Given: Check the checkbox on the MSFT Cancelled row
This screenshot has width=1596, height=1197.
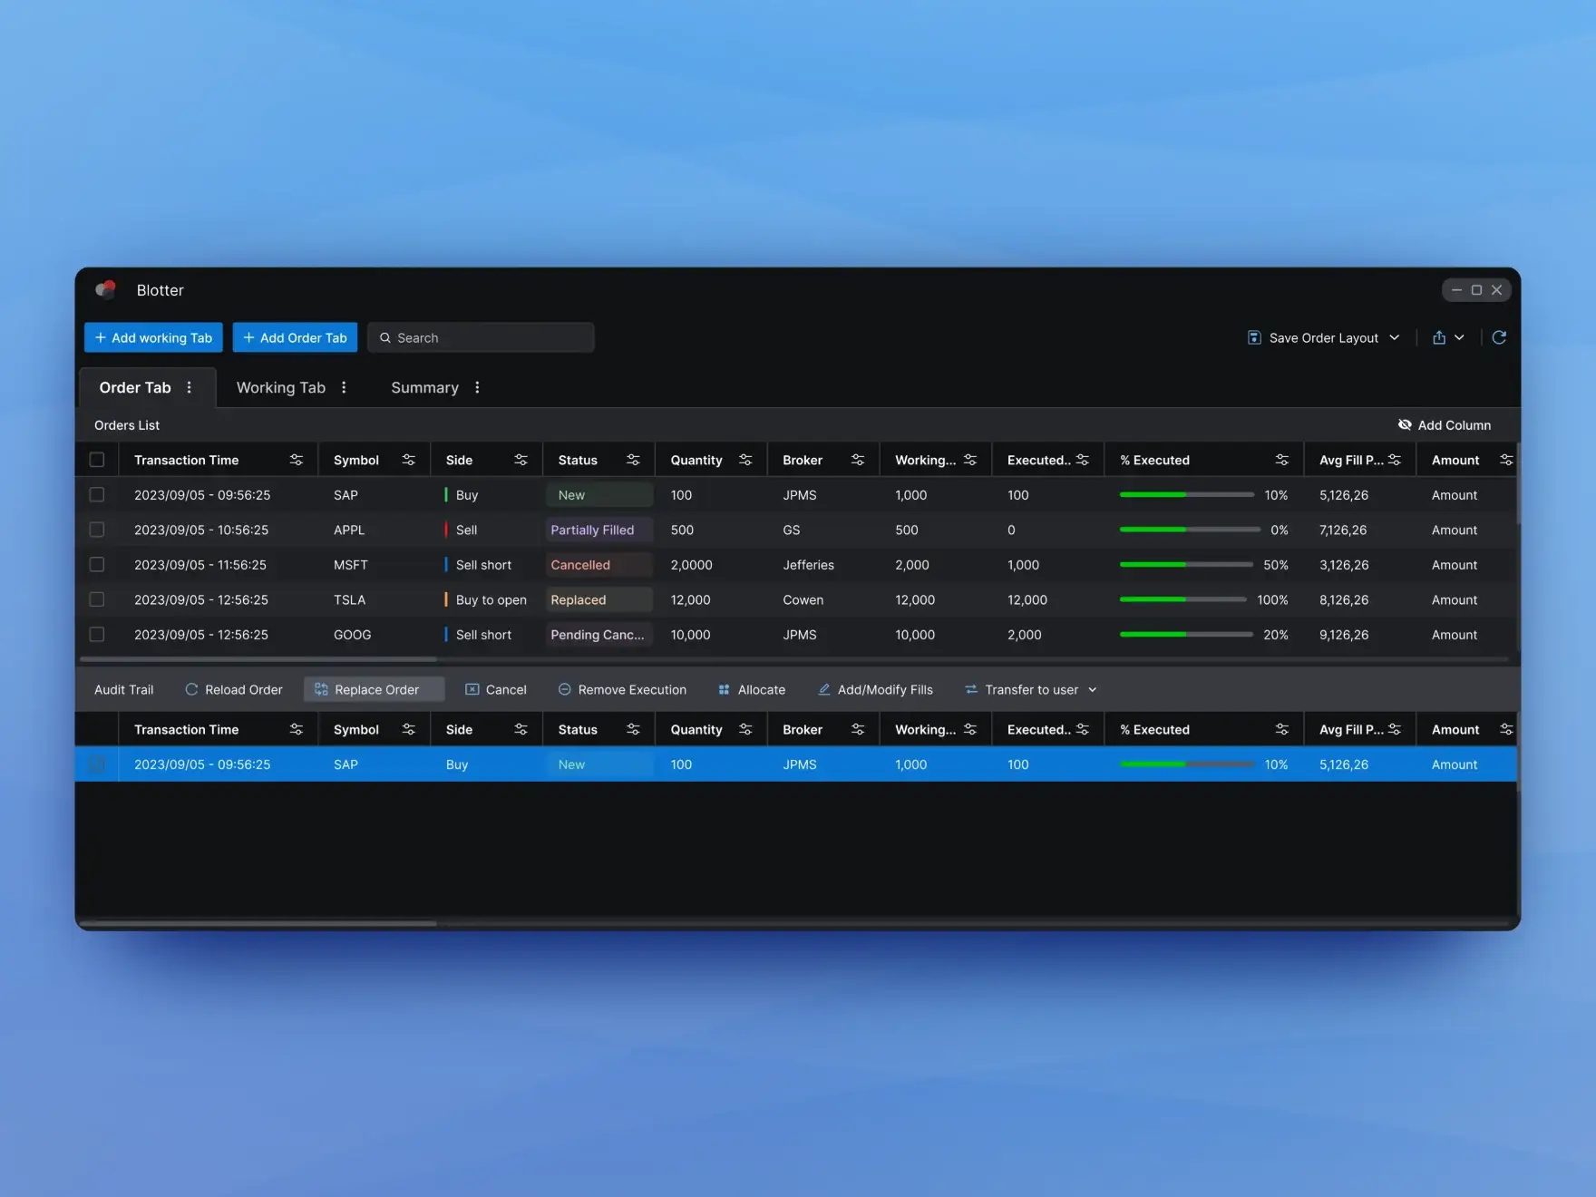Looking at the screenshot, I should pos(97,564).
